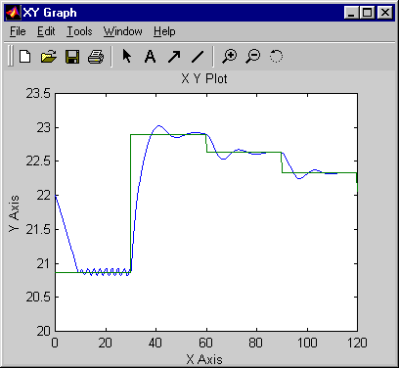Select the Insert Line tool
The height and width of the screenshot is (368, 399).
198,57
